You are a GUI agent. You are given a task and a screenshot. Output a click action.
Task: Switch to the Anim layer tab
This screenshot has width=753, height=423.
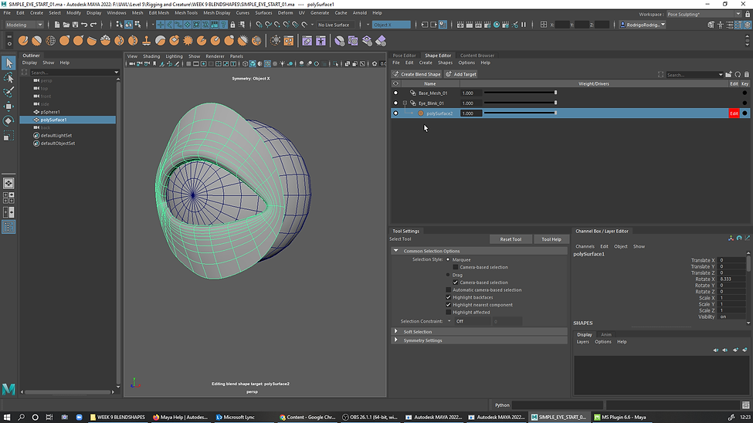[606, 335]
